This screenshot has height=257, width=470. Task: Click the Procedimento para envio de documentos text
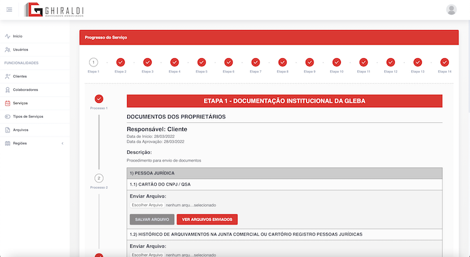(x=164, y=160)
